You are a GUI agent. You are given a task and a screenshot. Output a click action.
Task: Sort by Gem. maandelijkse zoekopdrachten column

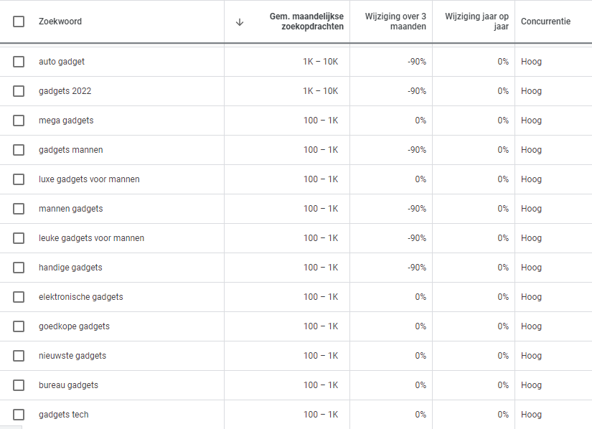point(306,22)
